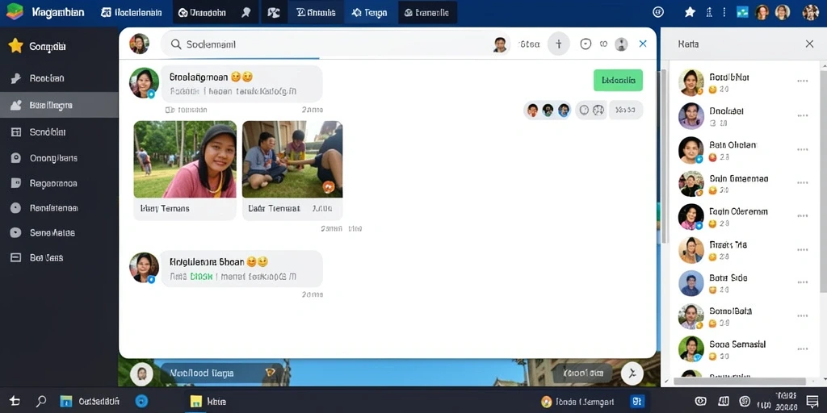
Task: Click the three reaction avatars pill
Action: pyautogui.click(x=547, y=110)
